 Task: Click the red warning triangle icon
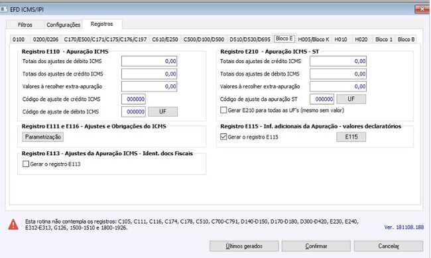tap(13, 224)
